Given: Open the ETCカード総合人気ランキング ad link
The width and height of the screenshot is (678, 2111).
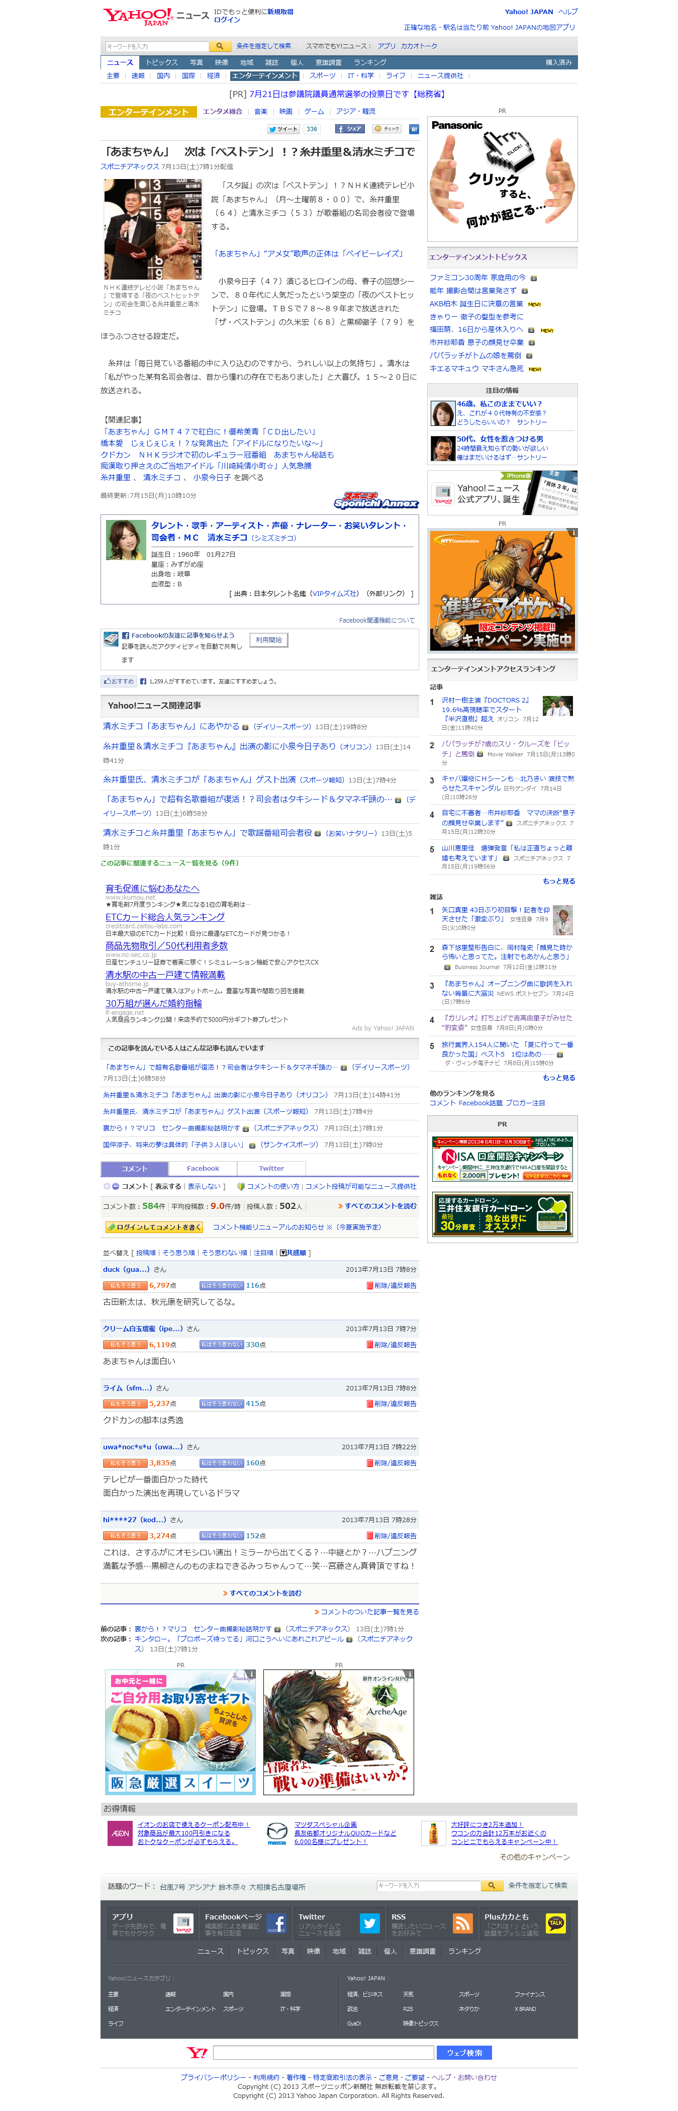Looking at the screenshot, I should click(x=164, y=917).
